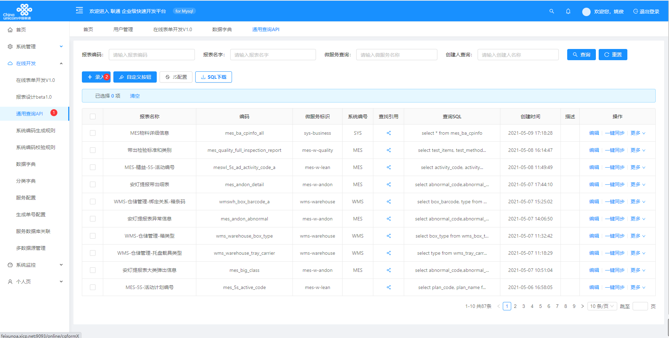This screenshot has height=338, width=669.
Task: Open reference share icon for meswl_5s_ad_activity_code_a
Action: (x=388, y=167)
